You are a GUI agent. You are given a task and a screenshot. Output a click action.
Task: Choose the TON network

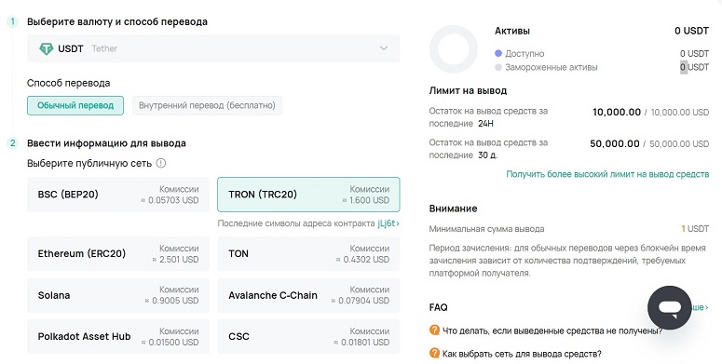(308, 253)
